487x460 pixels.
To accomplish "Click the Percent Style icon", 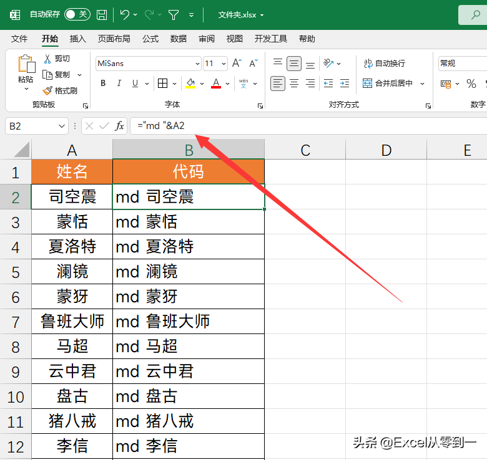I will (471, 84).
